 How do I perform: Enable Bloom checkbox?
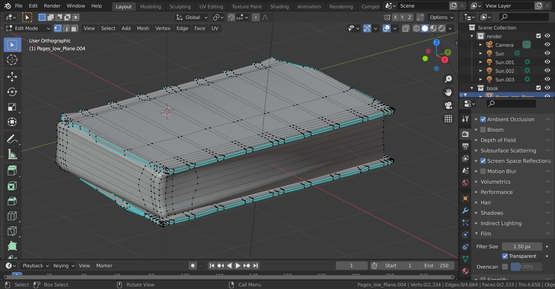(x=483, y=130)
